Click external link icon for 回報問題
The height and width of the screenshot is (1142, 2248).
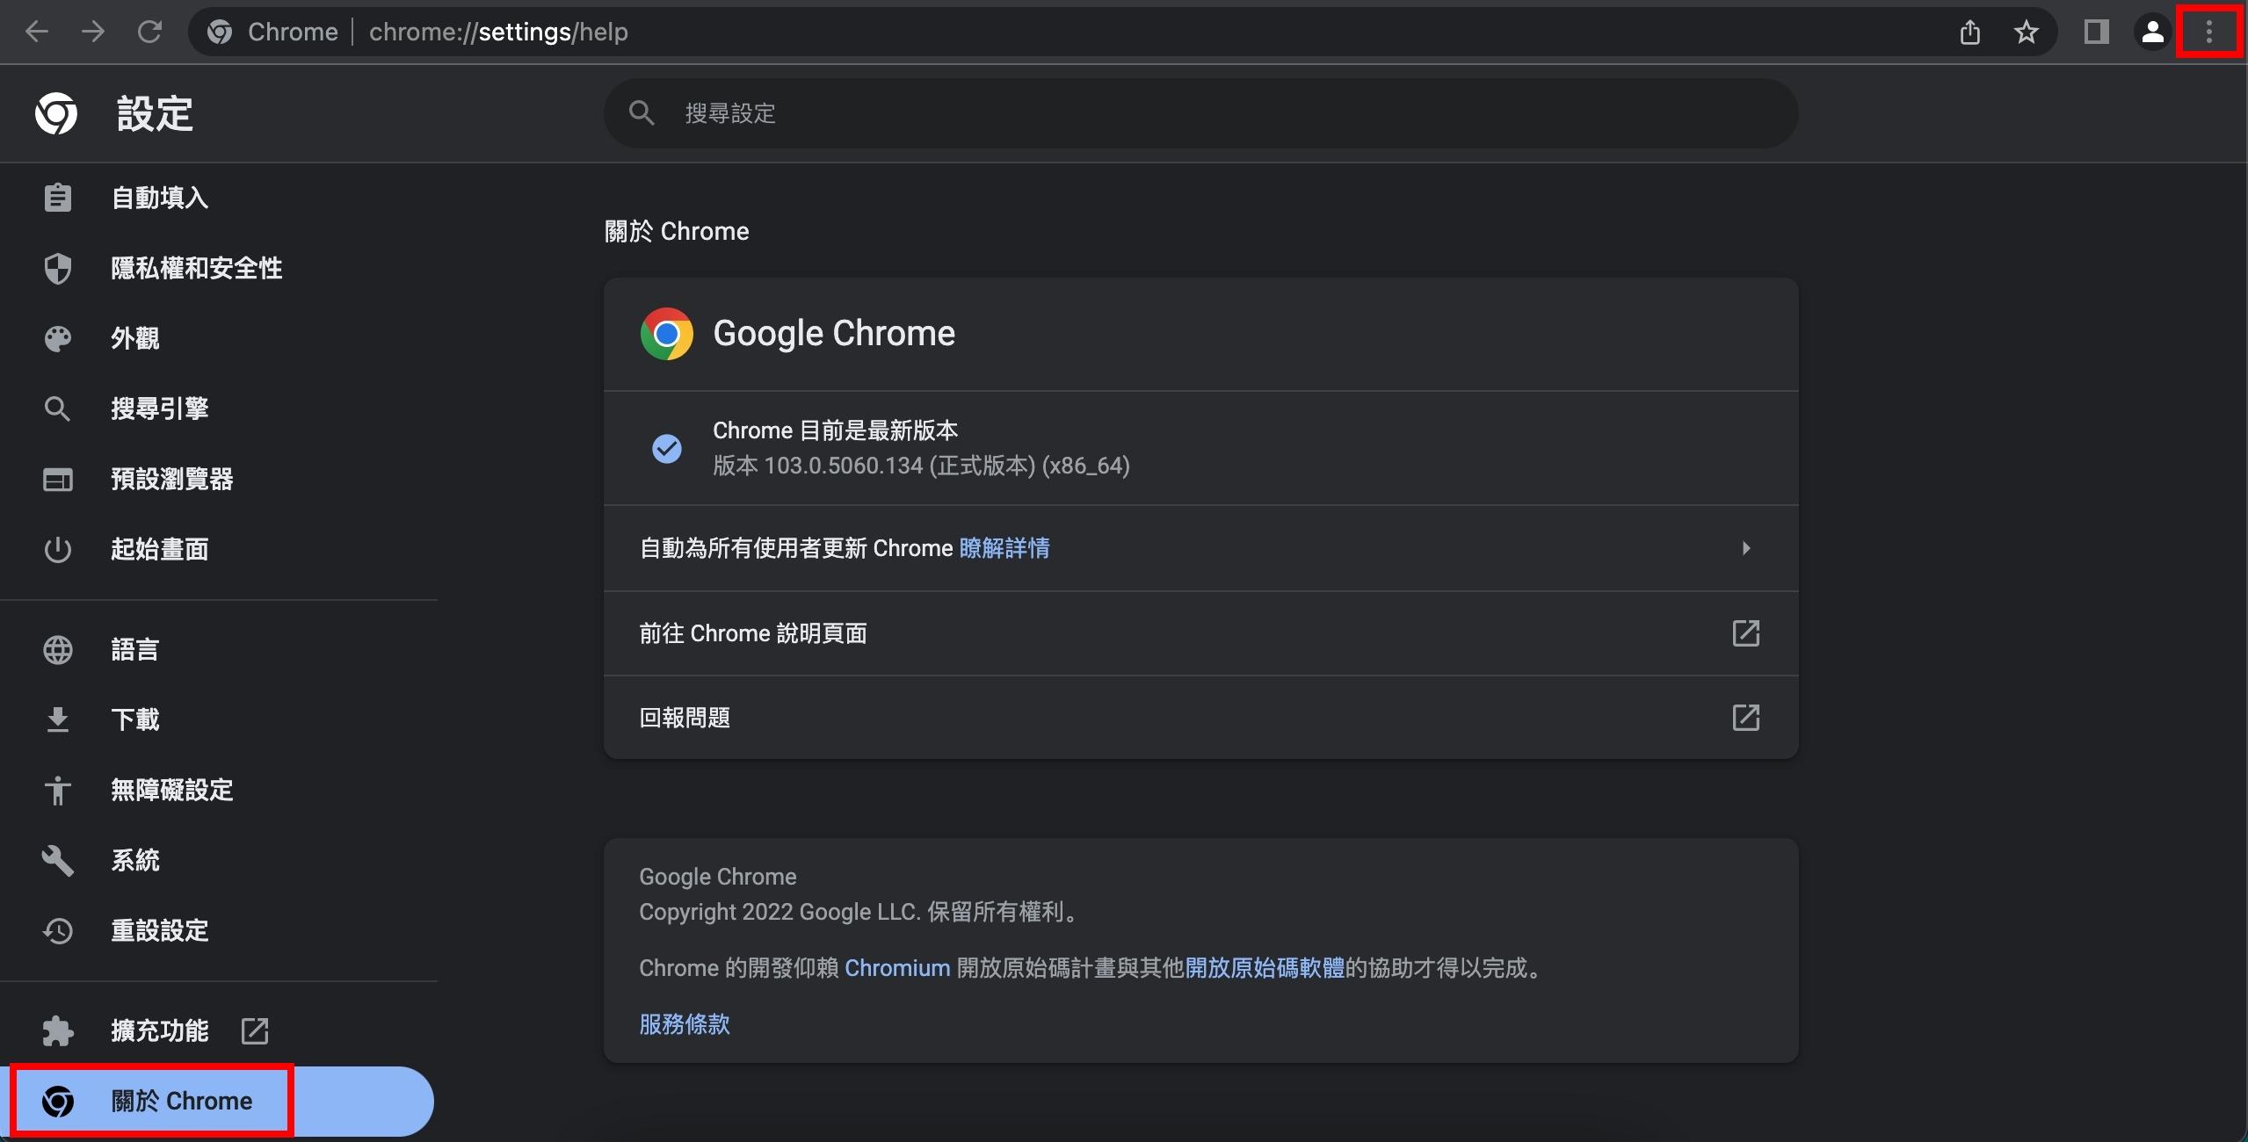[1745, 718]
